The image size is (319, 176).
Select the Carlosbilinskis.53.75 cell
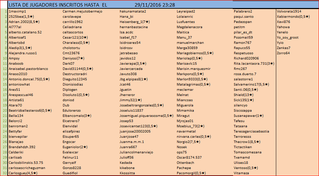click(x=26, y=162)
